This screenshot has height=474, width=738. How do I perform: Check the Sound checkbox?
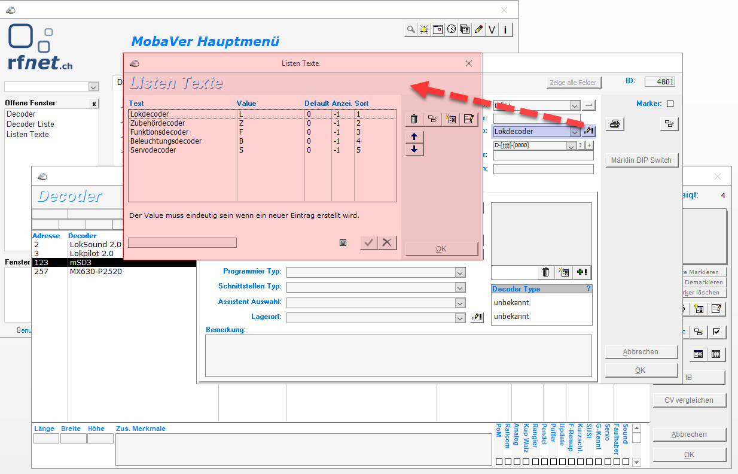626,462
